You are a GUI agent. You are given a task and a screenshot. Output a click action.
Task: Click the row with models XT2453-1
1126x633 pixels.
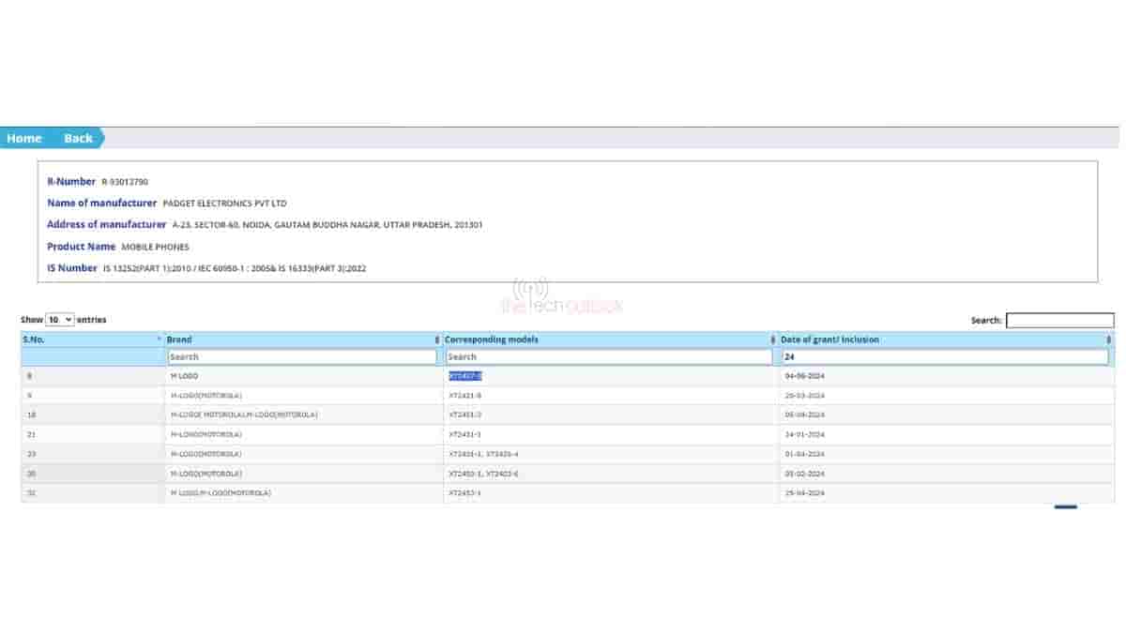(465, 493)
